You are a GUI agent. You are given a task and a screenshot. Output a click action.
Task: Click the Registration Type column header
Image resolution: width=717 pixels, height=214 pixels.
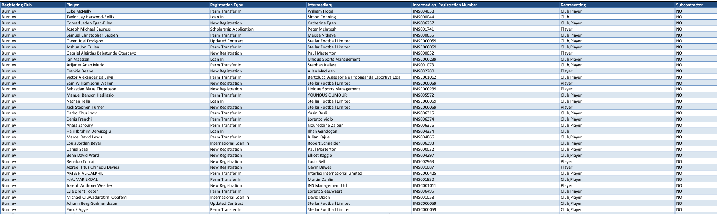[226, 5]
